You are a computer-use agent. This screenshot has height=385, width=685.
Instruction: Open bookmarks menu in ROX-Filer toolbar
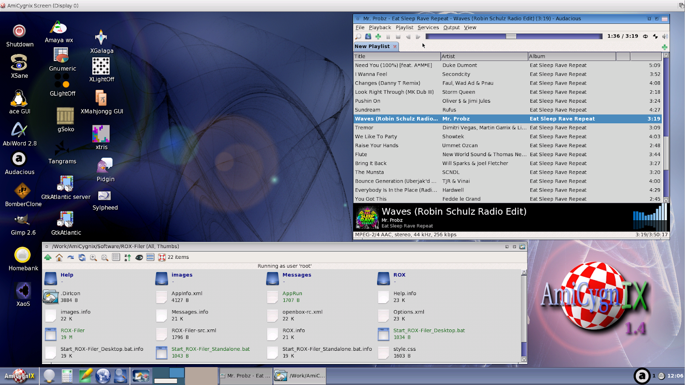[71, 257]
